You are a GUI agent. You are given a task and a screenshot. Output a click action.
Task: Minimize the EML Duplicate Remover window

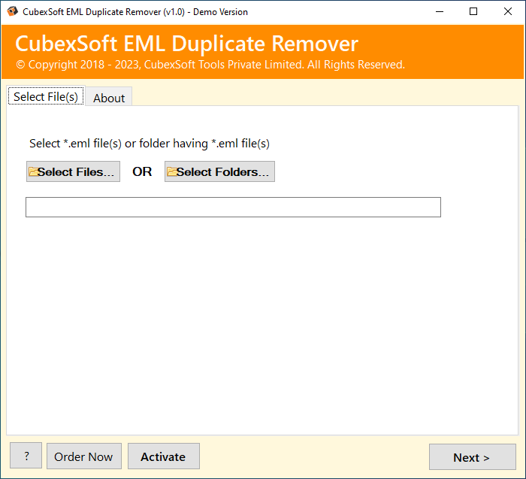pos(440,12)
